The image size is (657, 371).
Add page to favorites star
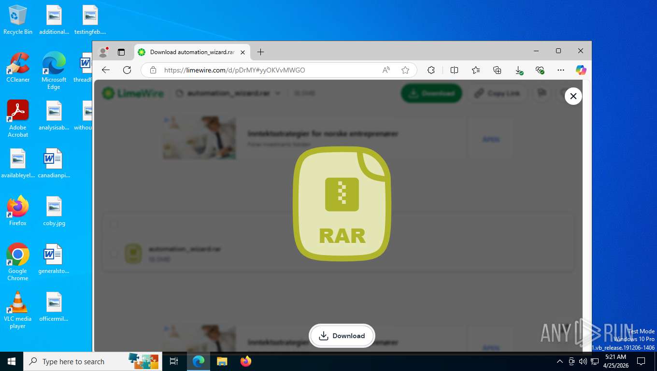tap(405, 70)
